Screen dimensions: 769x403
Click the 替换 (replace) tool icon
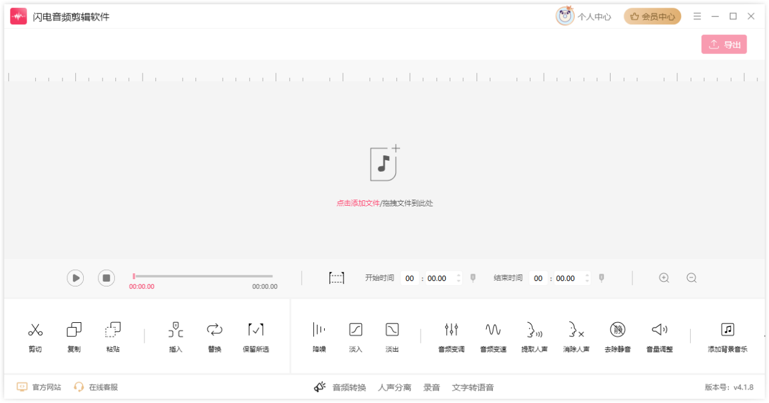[x=214, y=330]
